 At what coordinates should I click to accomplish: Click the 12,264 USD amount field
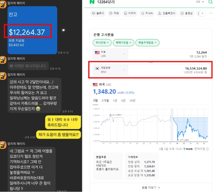coord(168,54)
